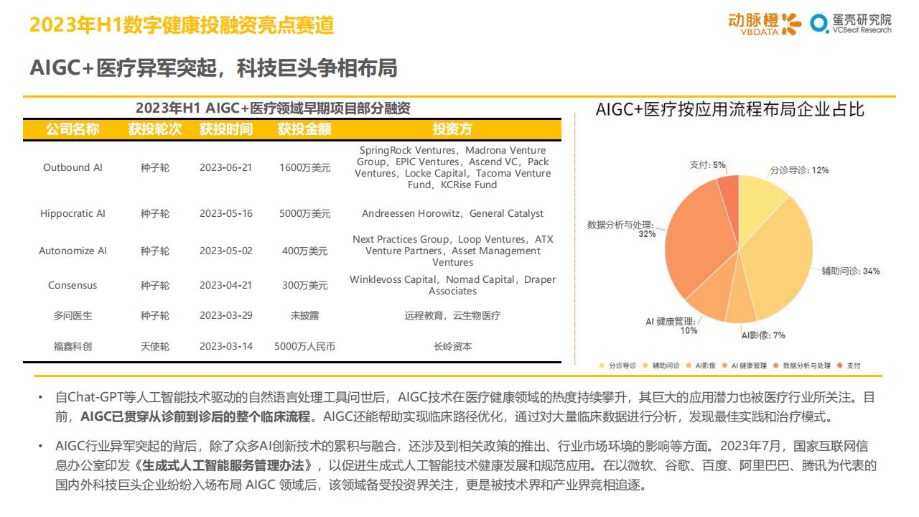Click the date 2023-05-16
Screen dimensions: 919x517
[x=226, y=213]
